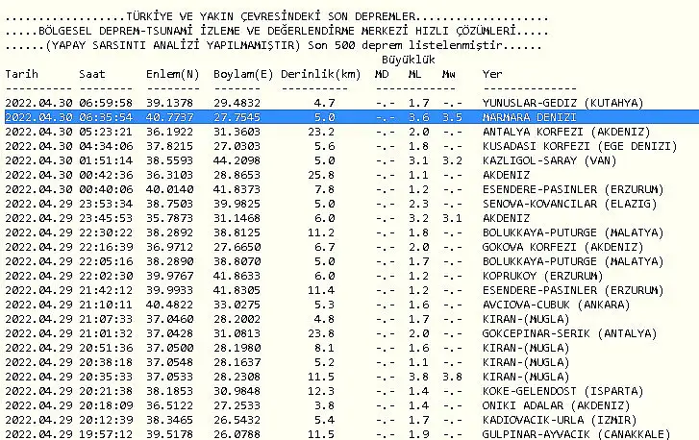Click the Enlem(N) column header
This screenshot has width=699, height=440.
173,74
